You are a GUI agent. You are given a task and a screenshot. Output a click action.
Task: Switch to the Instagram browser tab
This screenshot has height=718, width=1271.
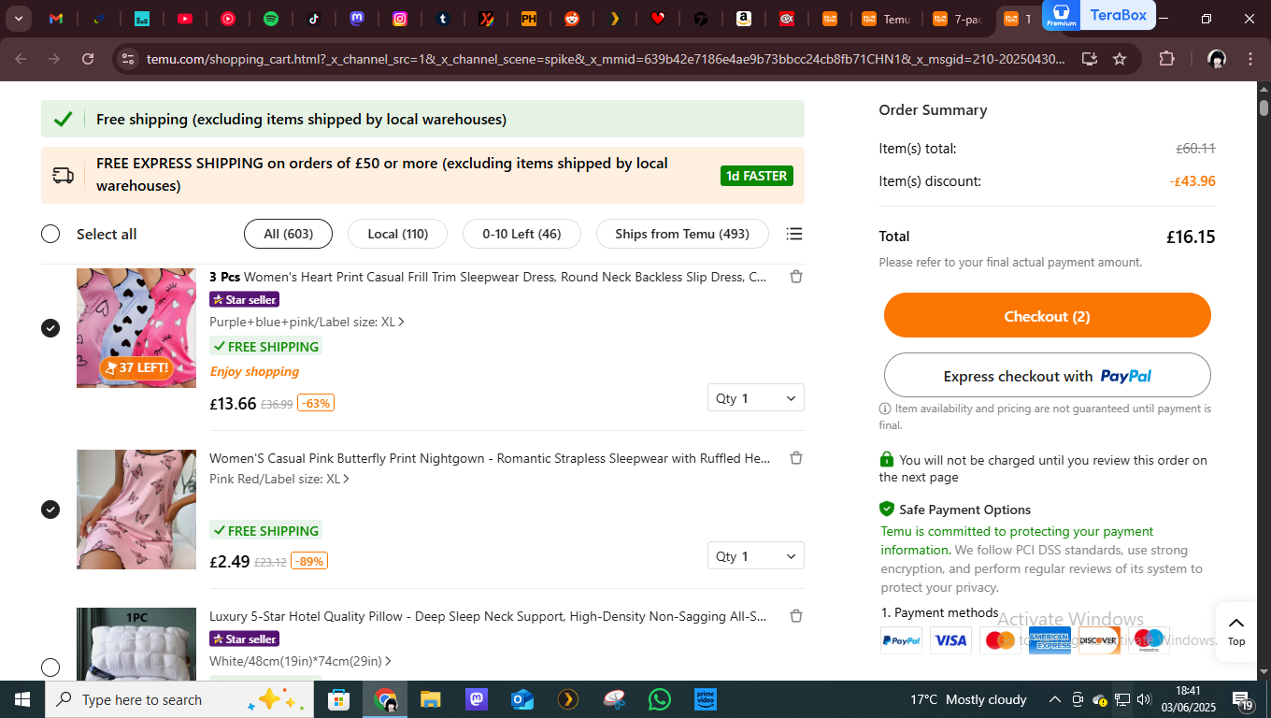click(400, 19)
